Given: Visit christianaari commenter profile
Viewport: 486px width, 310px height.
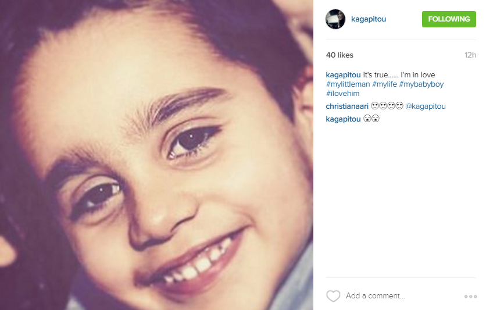Looking at the screenshot, I should click(x=347, y=106).
